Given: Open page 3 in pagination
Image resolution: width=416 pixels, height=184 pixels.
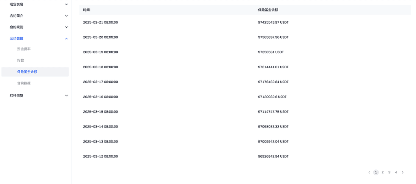Looking at the screenshot, I should (389, 173).
